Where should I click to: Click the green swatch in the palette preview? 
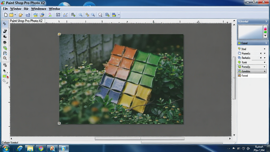pos(265,32)
